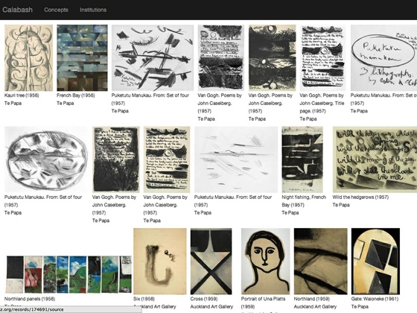Open the Northland panels multi-panel thumbnail
Image resolution: width=417 pixels, height=313 pixels.
pyautogui.click(x=69, y=274)
